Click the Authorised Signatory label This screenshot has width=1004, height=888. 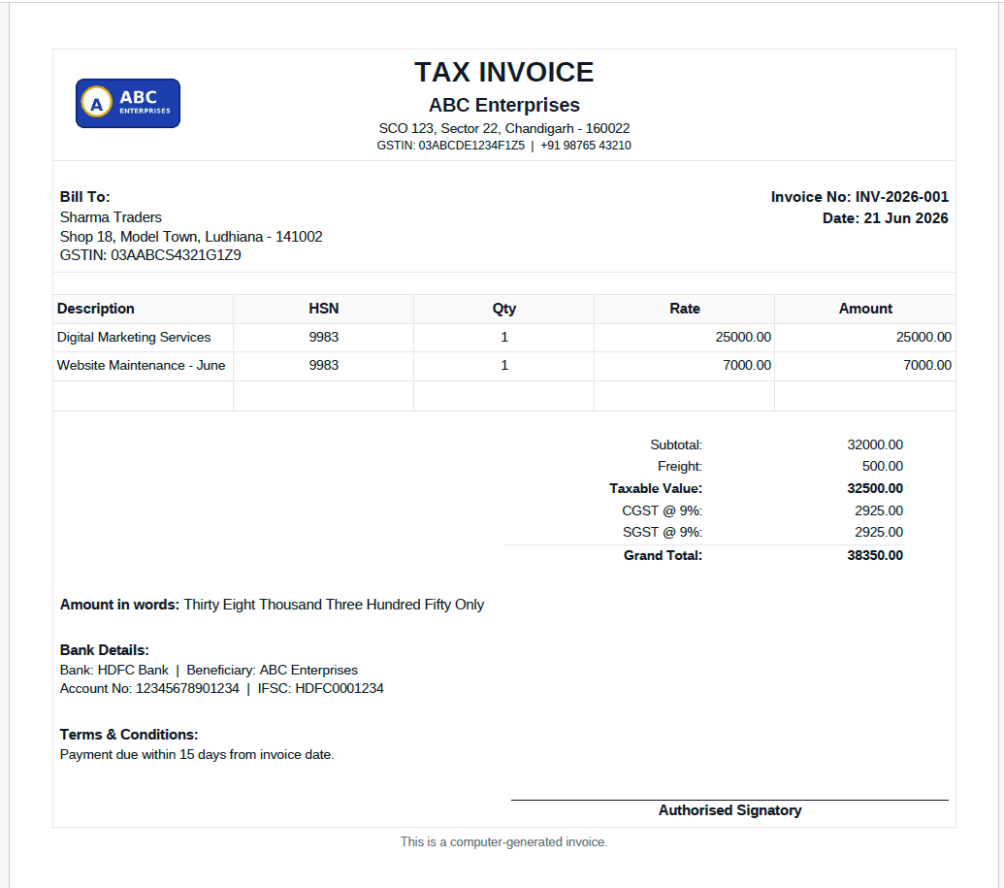[x=729, y=810]
